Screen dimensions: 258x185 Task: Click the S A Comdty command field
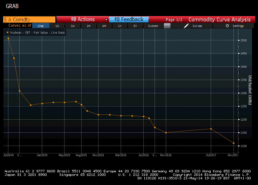click(x=29, y=20)
